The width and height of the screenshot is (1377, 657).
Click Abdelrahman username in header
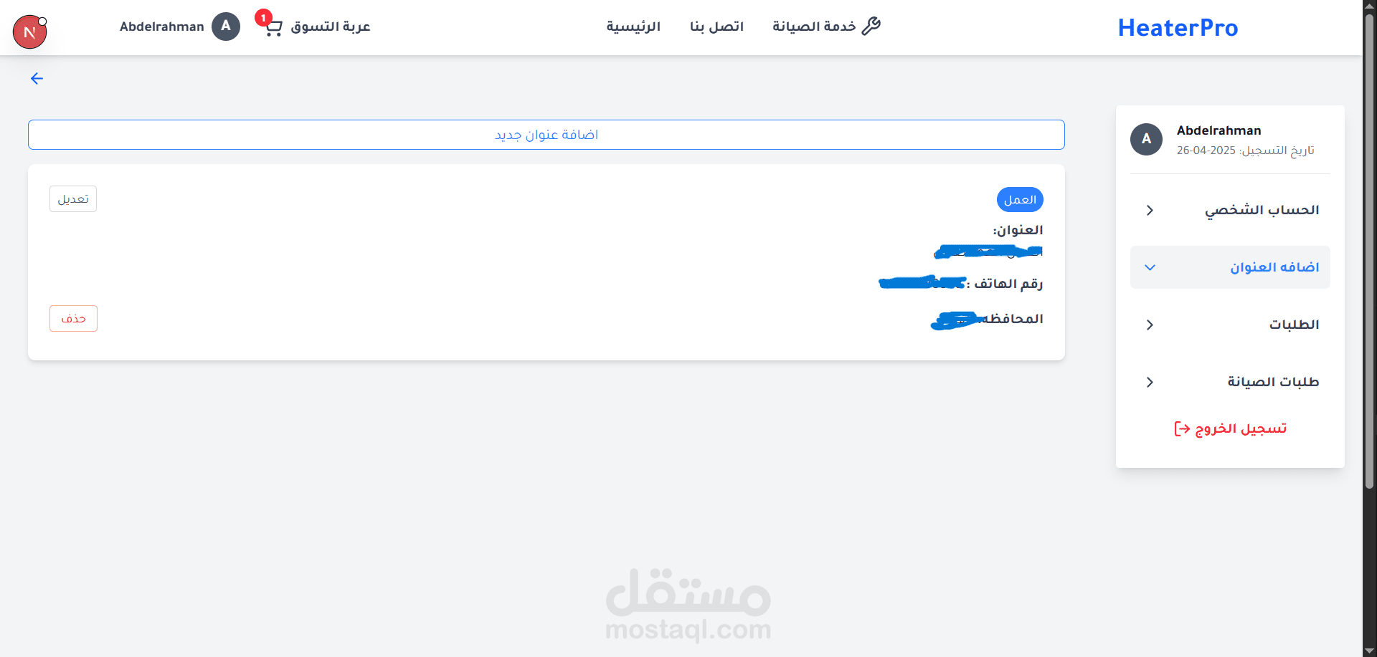click(162, 27)
